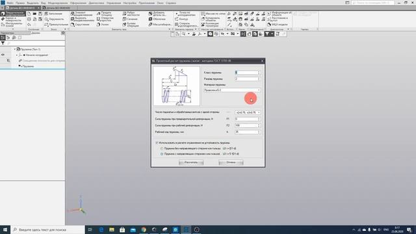Image resolution: width=416 pixels, height=234 pixels.
Task: Select Расстояние и угол measure tool
Action: [278, 19]
